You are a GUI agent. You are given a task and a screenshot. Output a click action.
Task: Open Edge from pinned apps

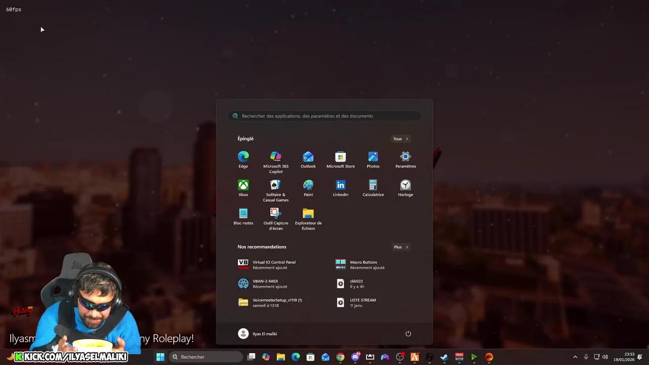243,160
